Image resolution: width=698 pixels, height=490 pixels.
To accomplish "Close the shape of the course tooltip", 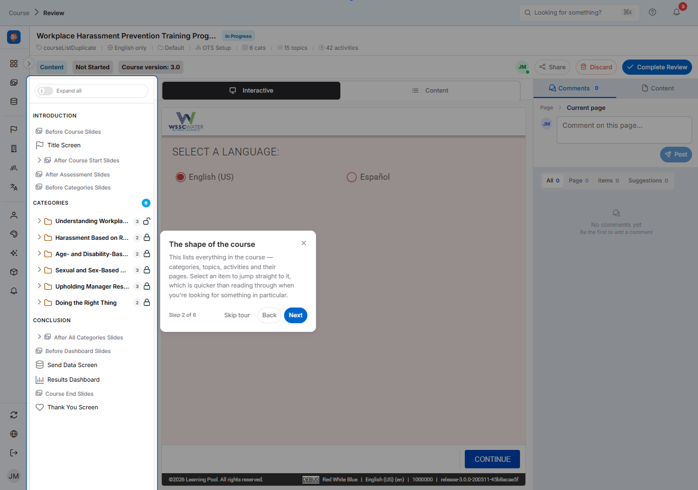I will pos(304,243).
